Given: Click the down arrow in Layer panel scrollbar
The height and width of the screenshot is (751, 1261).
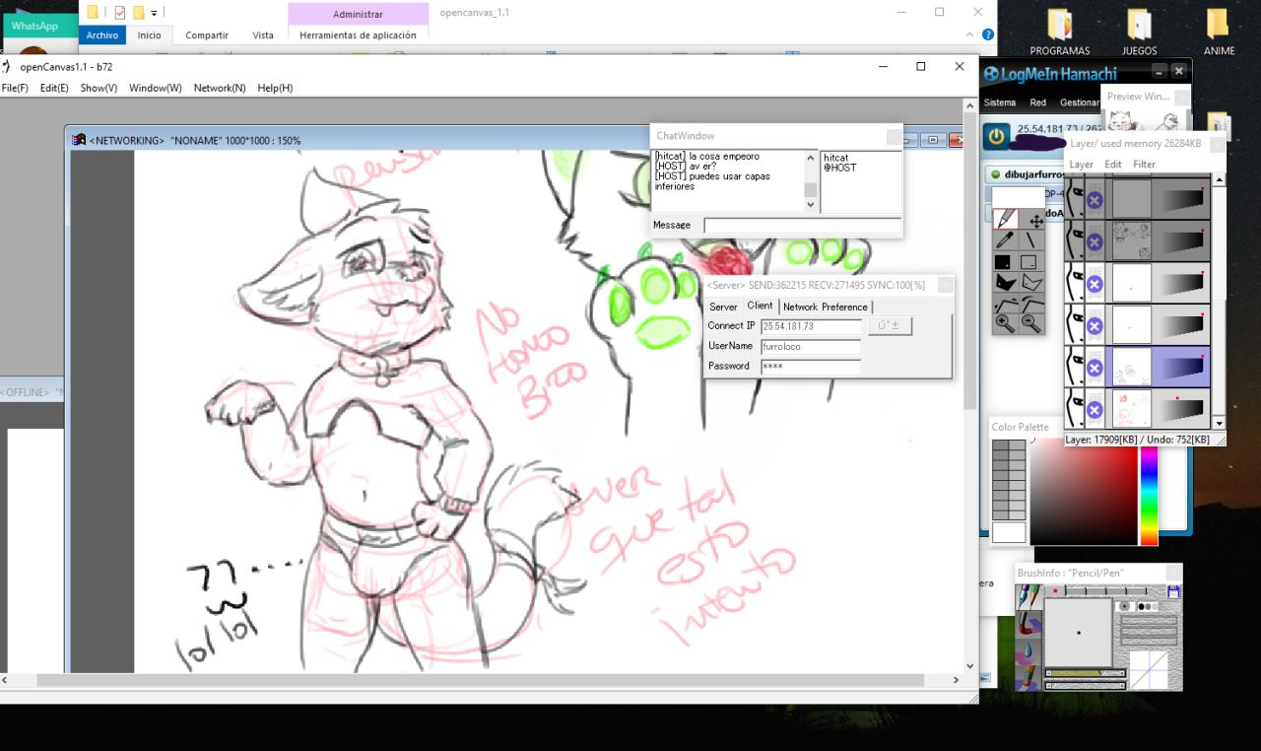Looking at the screenshot, I should [x=1220, y=423].
